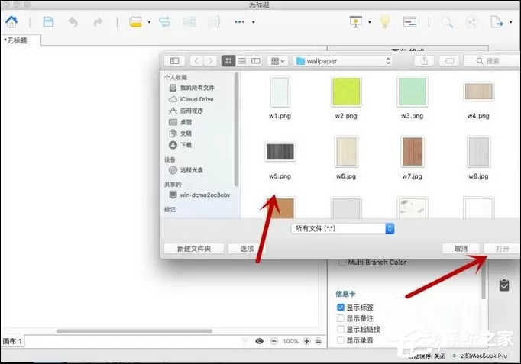Expand the dropdown arrow after the ellipsis icon
Screen dimensions: 521x364
pyautogui.click(x=253, y=22)
